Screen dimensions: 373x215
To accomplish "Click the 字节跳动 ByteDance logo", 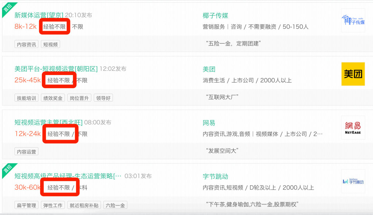I will click(x=353, y=181).
